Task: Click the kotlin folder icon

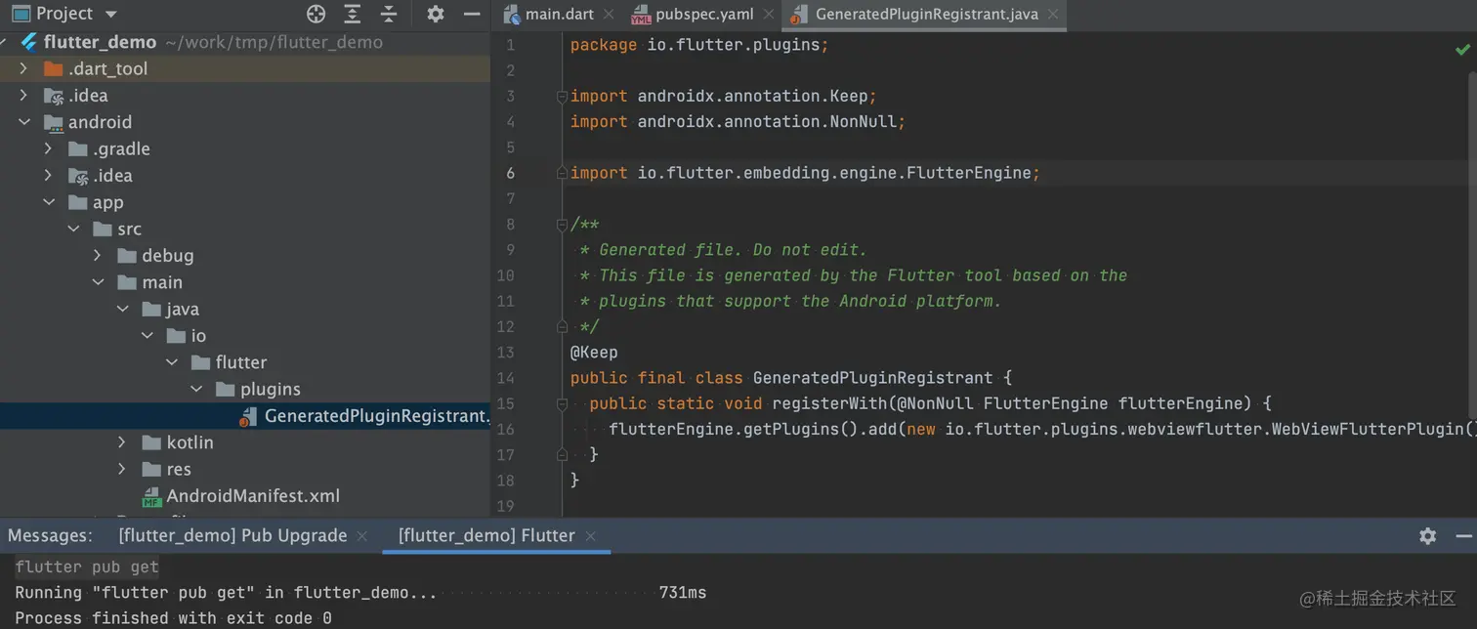Action: pos(151,442)
